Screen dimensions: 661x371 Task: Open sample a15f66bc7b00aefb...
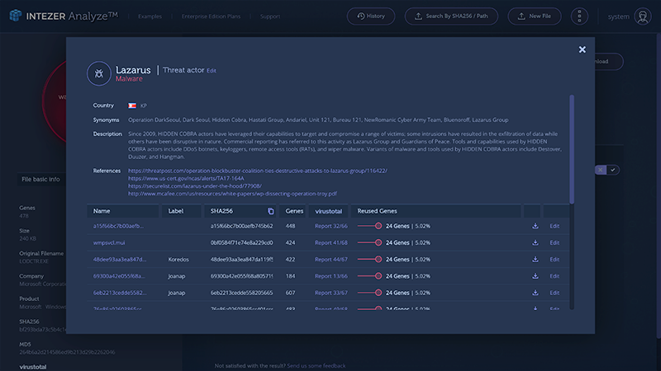[x=118, y=226]
